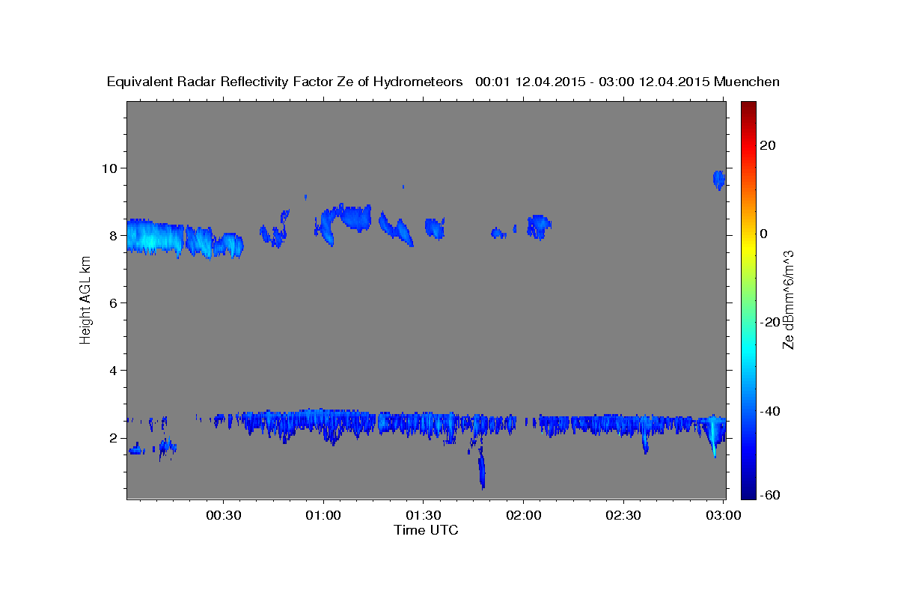Click the isolated high cloud echo near 03:00 at 9.7 km

pos(718,180)
